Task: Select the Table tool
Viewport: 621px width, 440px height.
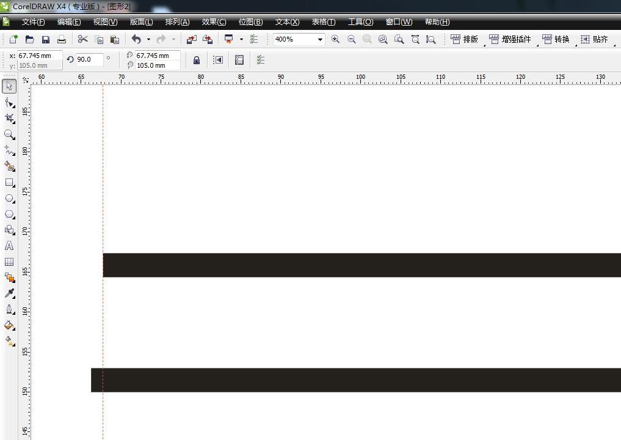Action: click(x=9, y=262)
